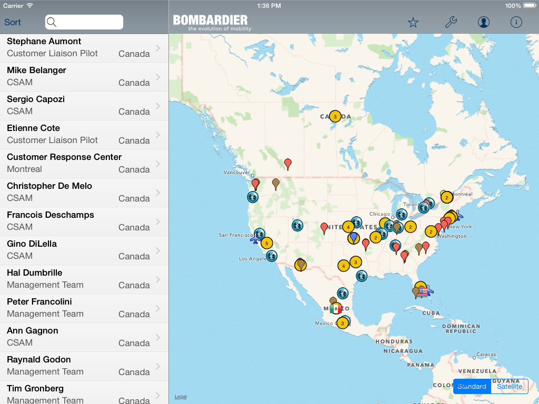Select the red pin in Colorado area

coord(324,228)
